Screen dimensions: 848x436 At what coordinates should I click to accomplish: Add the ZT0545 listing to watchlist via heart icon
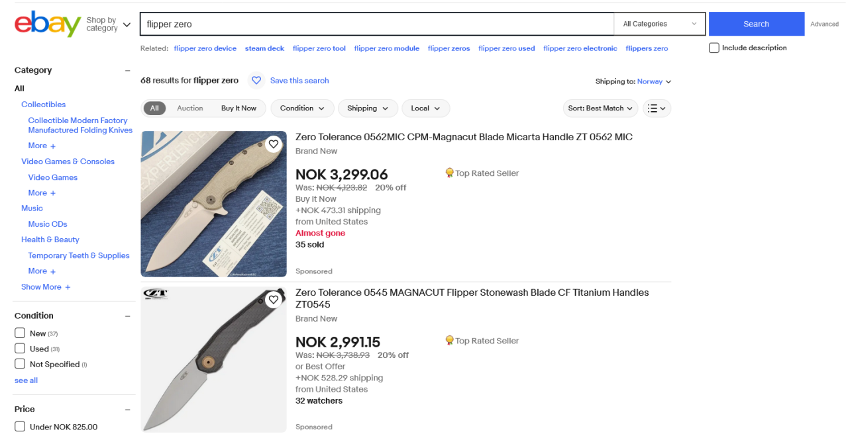pos(274,299)
